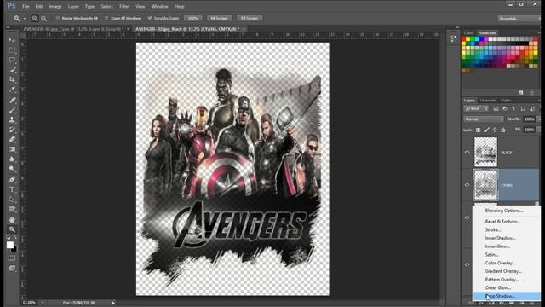Click the Zoom Out magnifier option

click(43, 18)
